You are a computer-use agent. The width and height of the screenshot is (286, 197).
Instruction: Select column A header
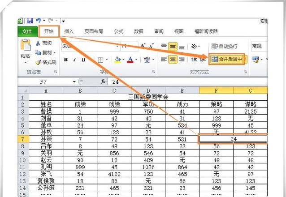tap(46, 90)
